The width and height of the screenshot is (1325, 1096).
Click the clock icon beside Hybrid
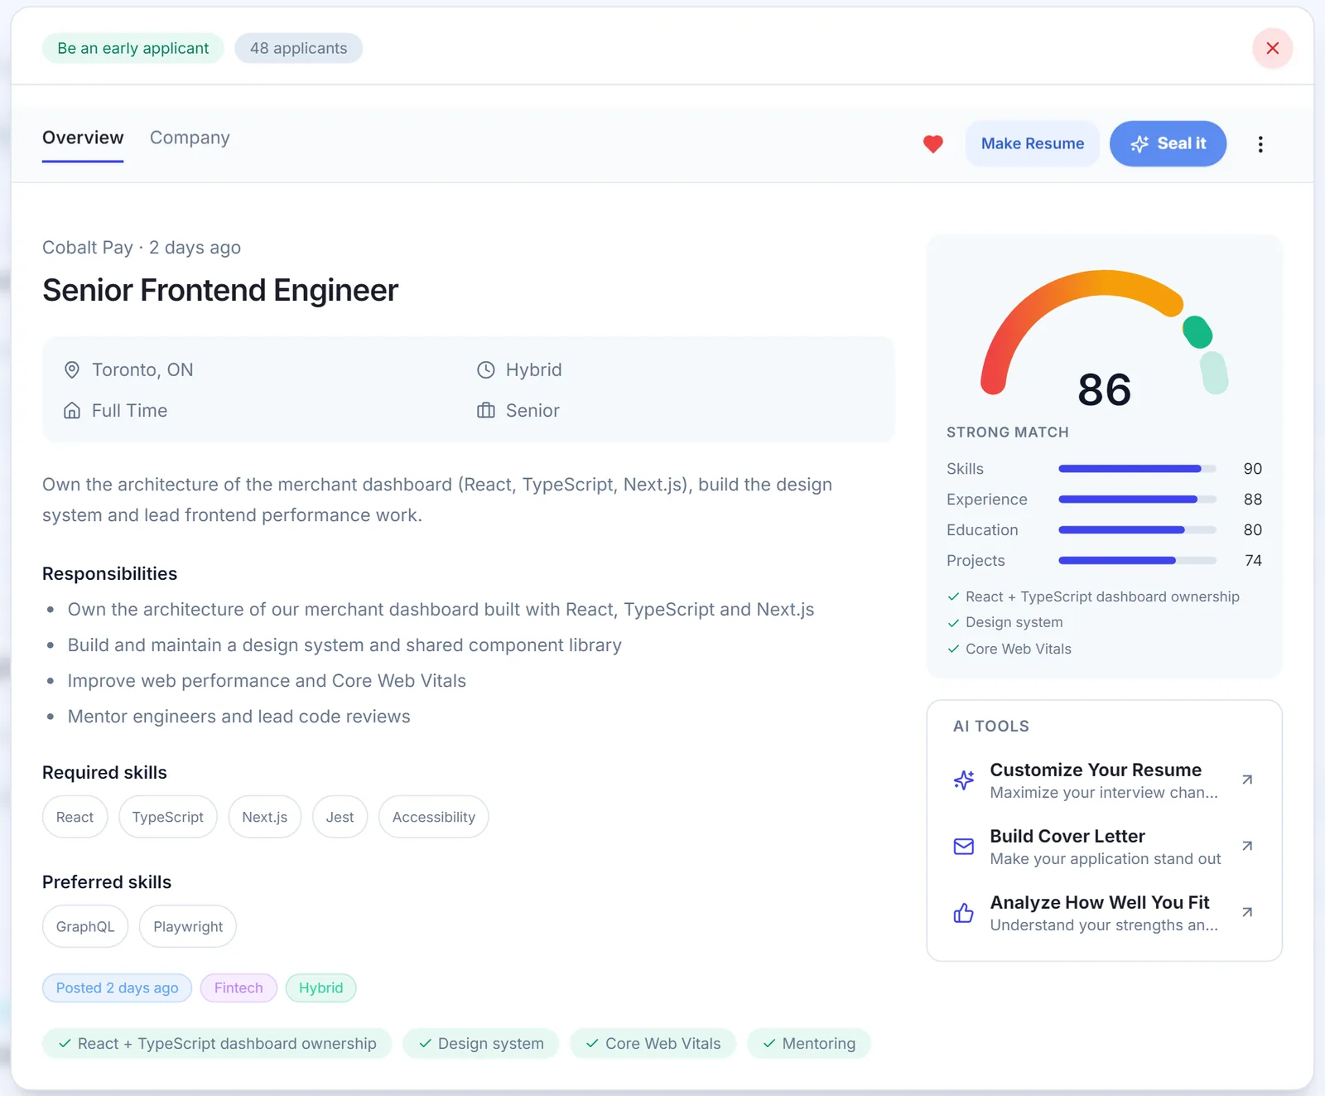pyautogui.click(x=486, y=369)
